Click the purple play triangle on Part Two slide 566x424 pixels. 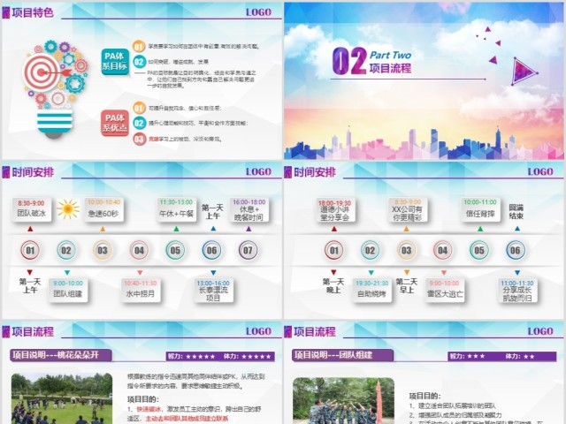point(524,71)
